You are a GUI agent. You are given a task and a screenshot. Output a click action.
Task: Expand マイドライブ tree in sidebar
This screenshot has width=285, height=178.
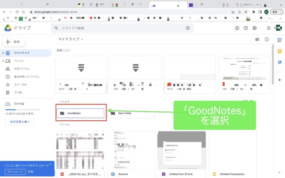[3, 53]
